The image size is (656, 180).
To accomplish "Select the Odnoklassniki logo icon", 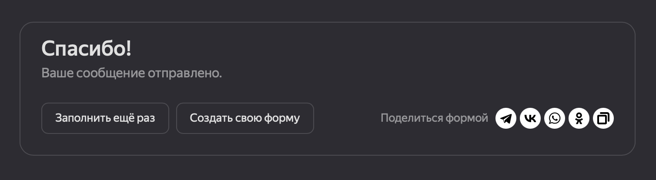I will tap(579, 118).
